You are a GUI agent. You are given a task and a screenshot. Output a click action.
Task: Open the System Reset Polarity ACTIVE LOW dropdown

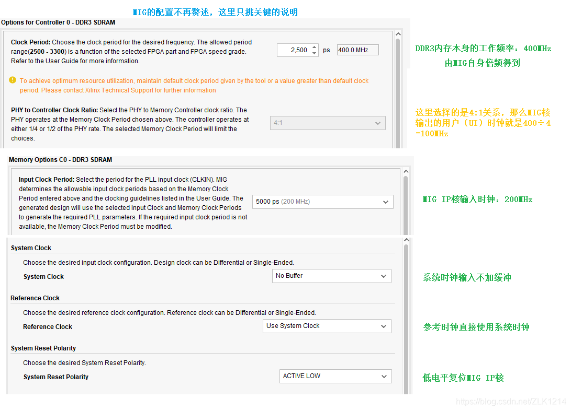tap(335, 376)
